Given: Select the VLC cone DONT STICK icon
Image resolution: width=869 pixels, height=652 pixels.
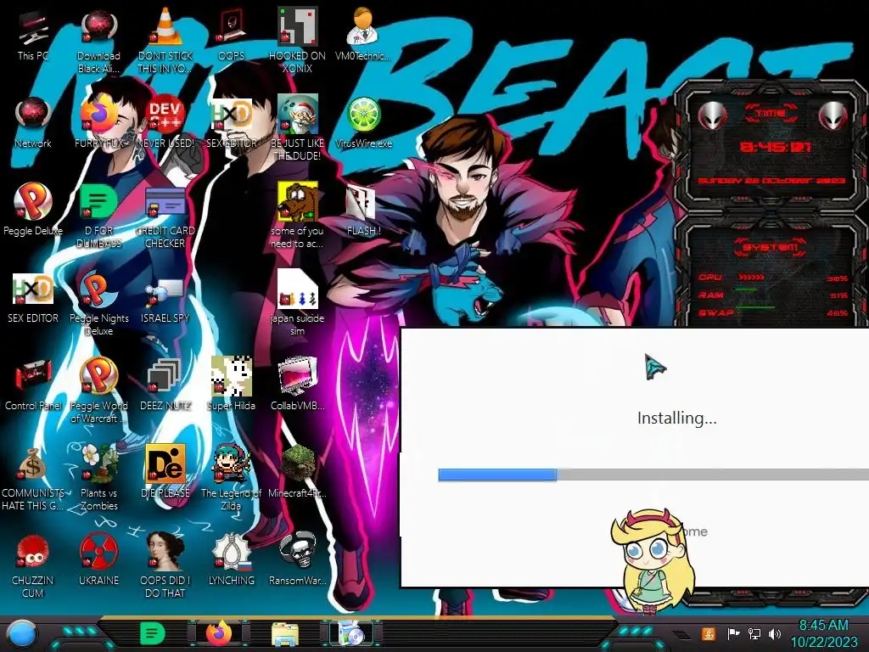Looking at the screenshot, I should pyautogui.click(x=165, y=28).
